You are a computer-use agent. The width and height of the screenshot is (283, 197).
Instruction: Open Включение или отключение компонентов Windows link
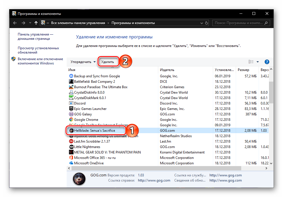pos(40,61)
